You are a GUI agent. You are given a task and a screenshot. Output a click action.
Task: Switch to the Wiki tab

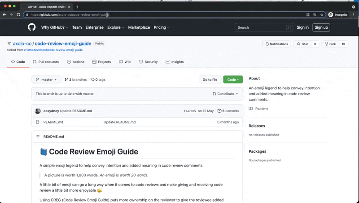click(x=125, y=62)
